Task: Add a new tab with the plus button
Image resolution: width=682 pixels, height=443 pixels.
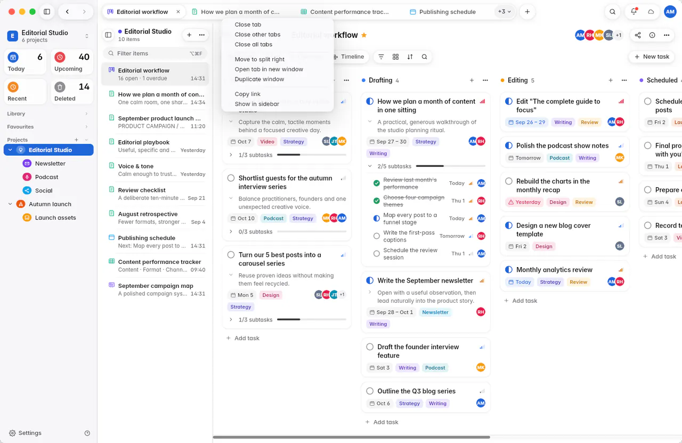Action: [527, 12]
